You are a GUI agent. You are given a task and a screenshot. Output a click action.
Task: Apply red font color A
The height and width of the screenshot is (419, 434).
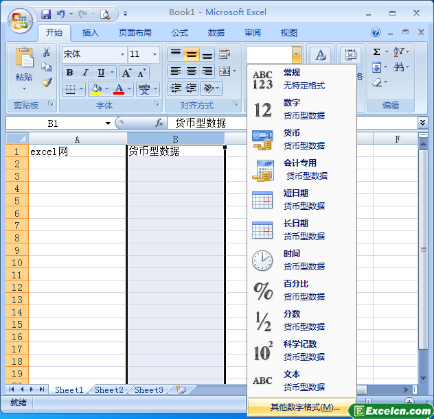point(119,89)
